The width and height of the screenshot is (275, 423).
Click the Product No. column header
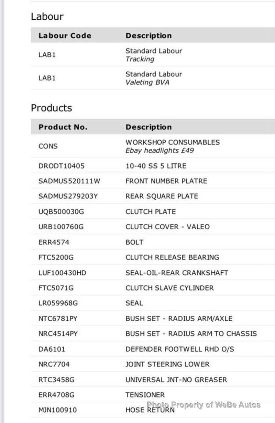point(63,127)
